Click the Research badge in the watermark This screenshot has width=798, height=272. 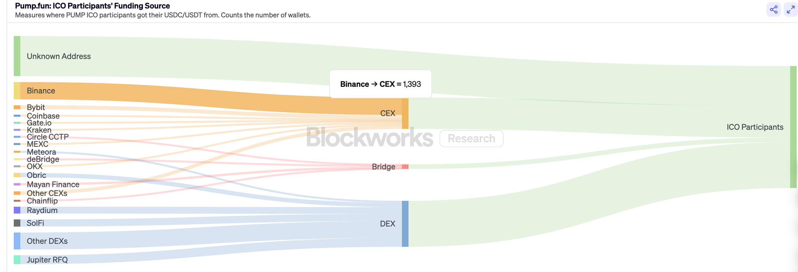tap(471, 139)
